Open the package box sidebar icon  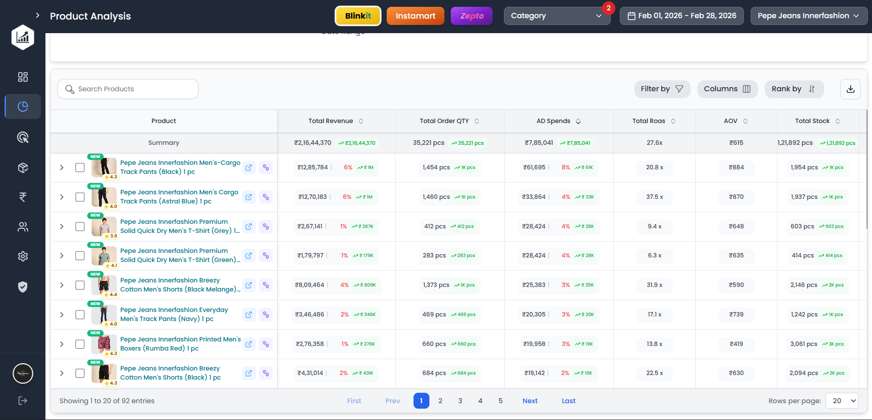click(x=23, y=168)
